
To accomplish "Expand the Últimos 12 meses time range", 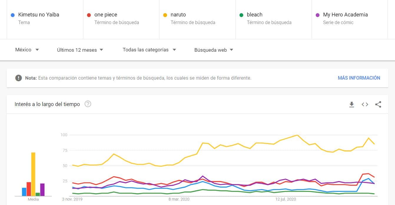I will 80,50.
